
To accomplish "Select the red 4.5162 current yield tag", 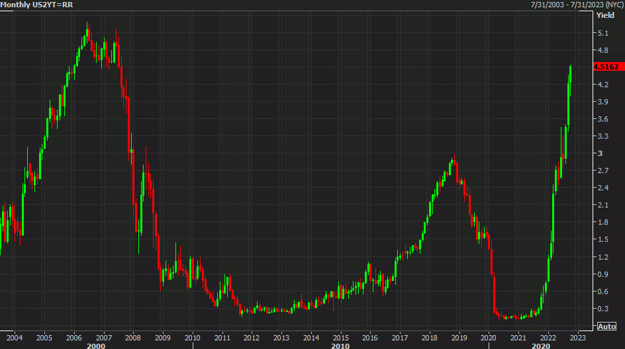I will [x=606, y=67].
